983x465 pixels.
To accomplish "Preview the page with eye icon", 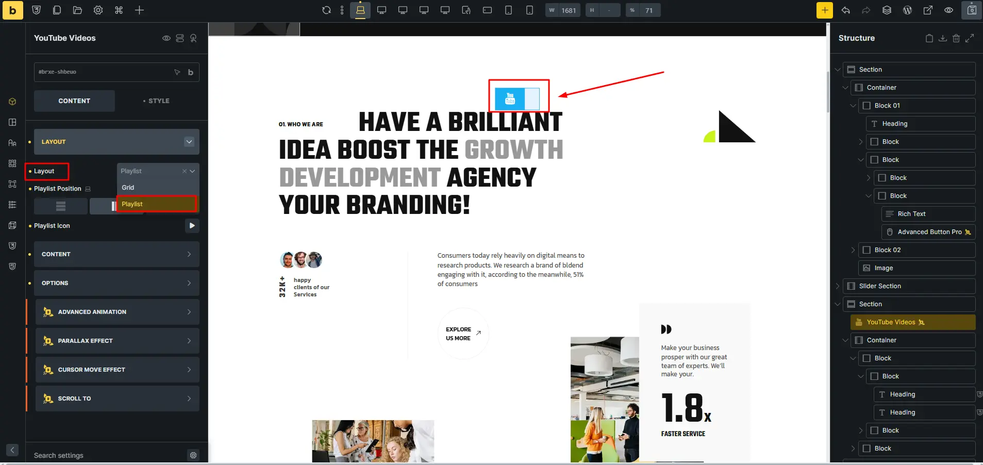I will 948,10.
